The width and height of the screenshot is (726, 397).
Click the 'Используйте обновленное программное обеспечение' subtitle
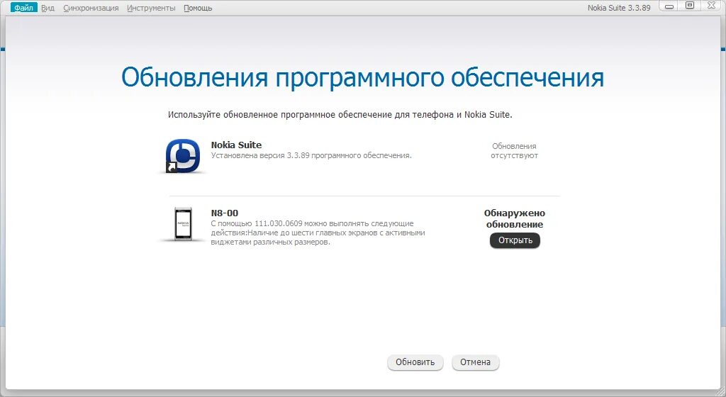340,114
